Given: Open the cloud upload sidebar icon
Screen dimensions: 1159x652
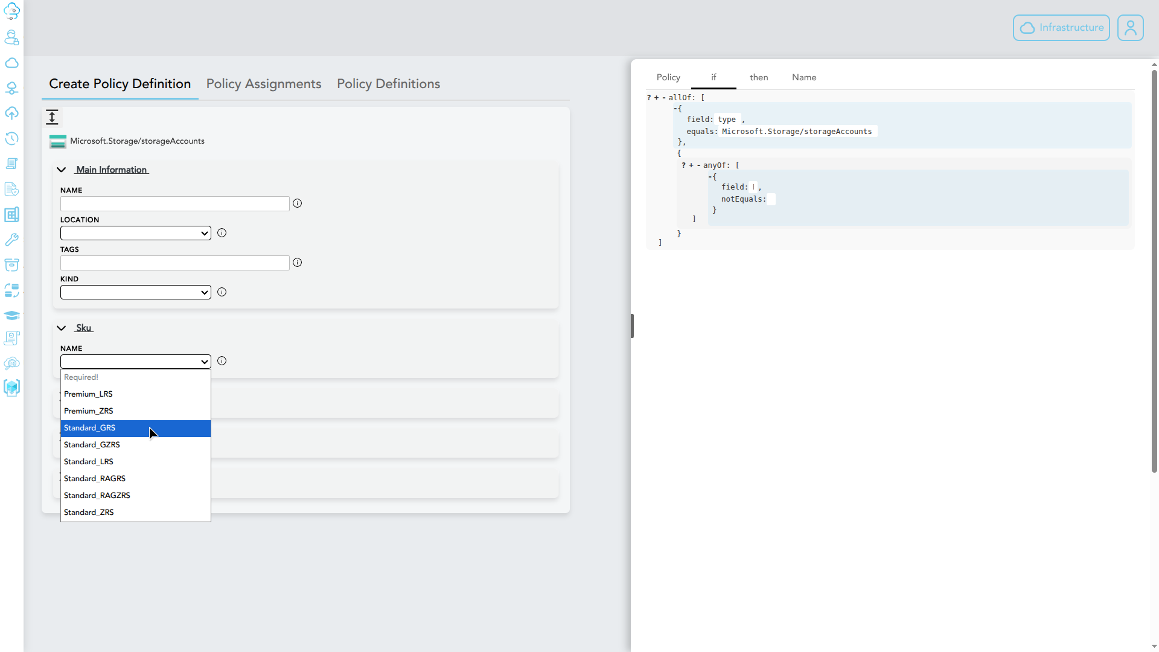Looking at the screenshot, I should (x=11, y=113).
